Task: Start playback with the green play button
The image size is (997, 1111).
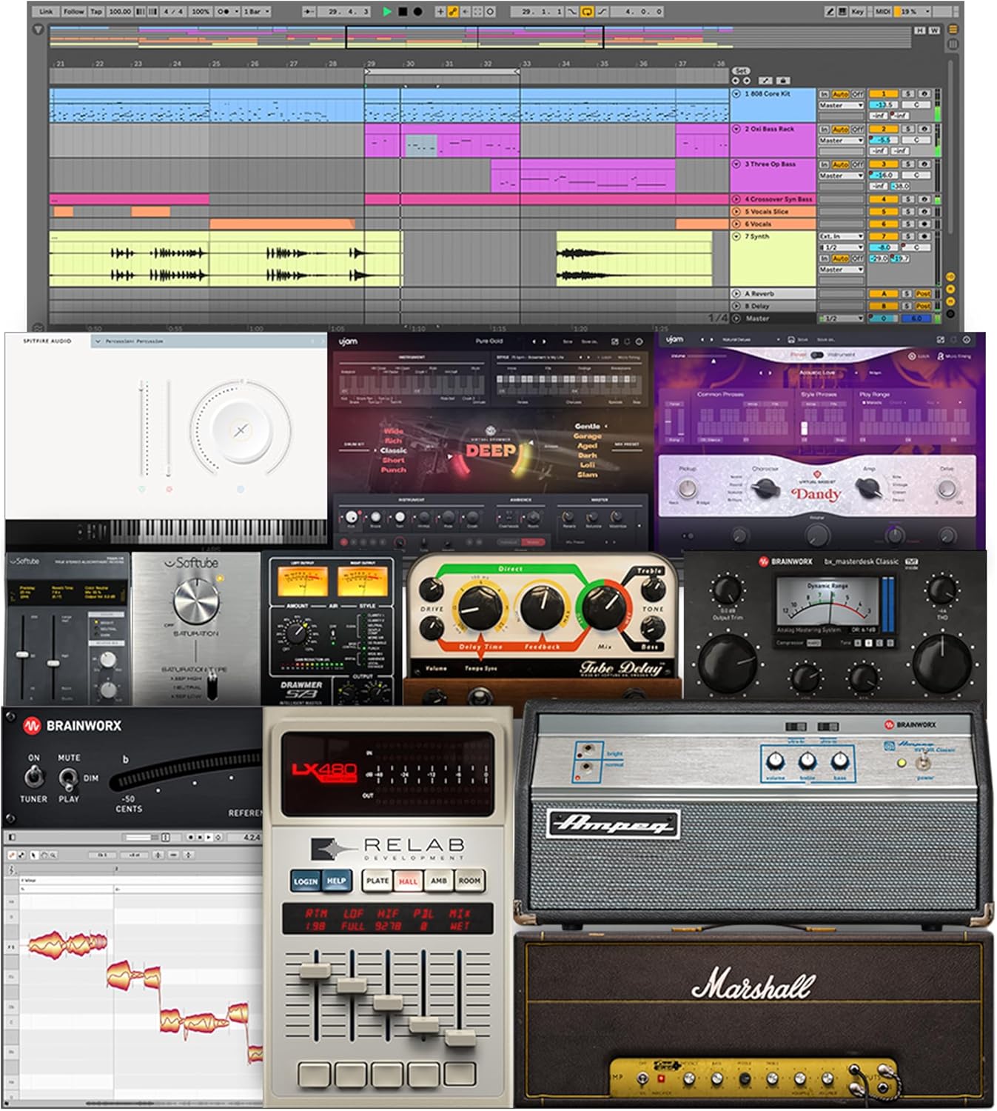Action: pyautogui.click(x=387, y=10)
